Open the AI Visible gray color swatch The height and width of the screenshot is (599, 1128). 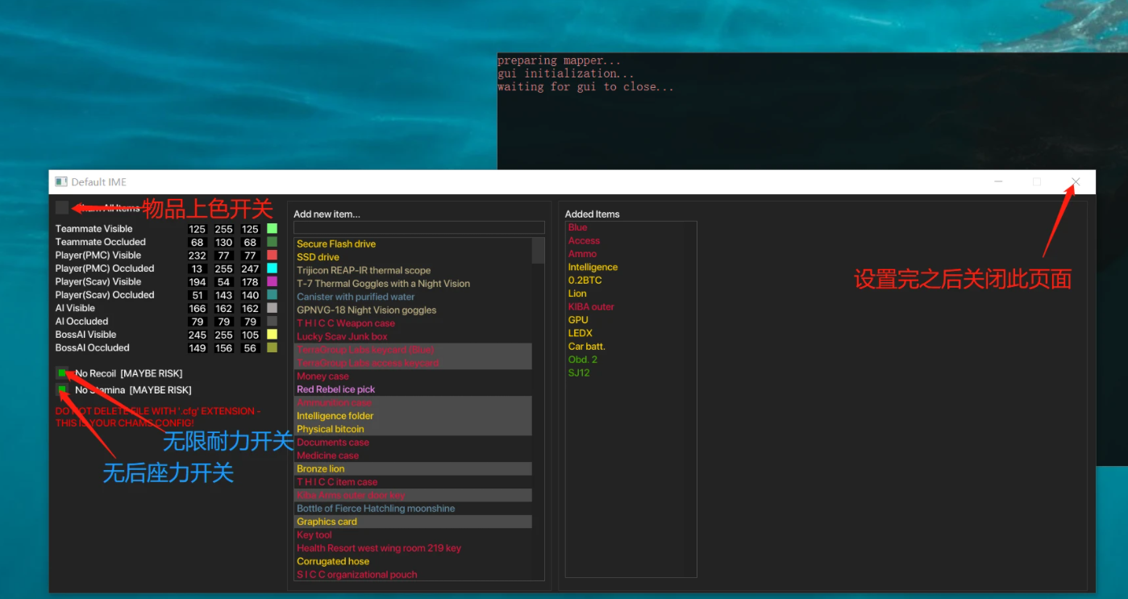[272, 308]
